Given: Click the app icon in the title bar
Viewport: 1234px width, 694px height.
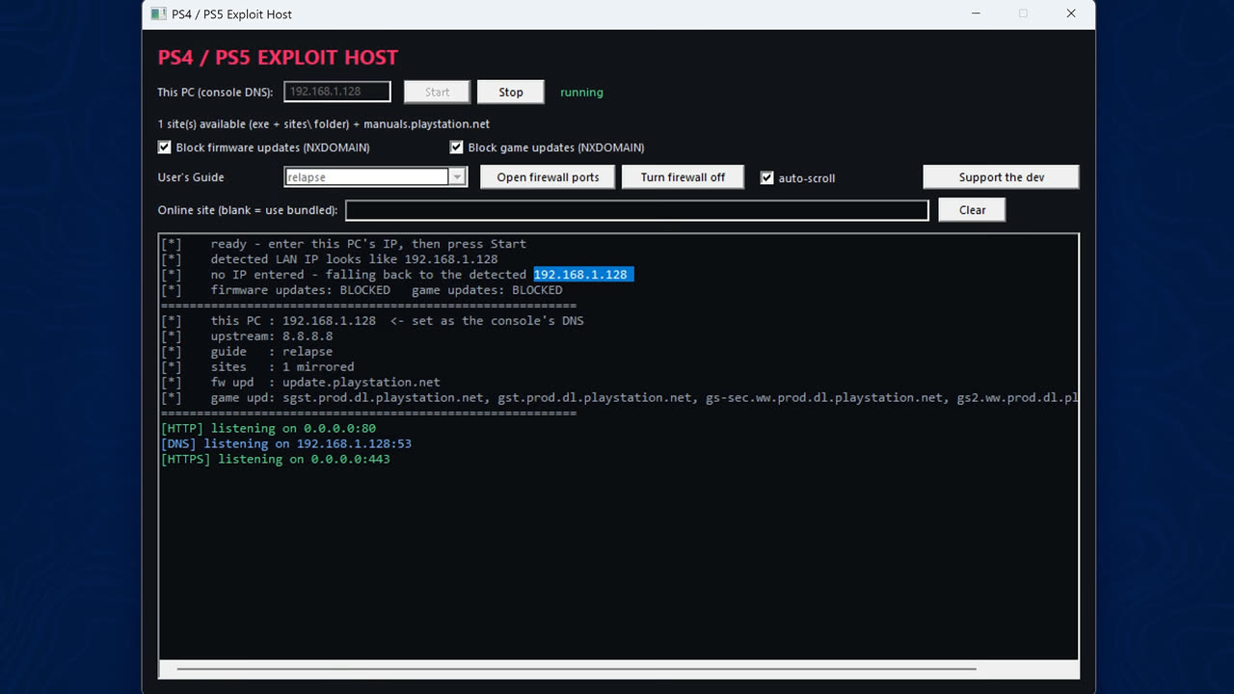Looking at the screenshot, I should pyautogui.click(x=158, y=13).
